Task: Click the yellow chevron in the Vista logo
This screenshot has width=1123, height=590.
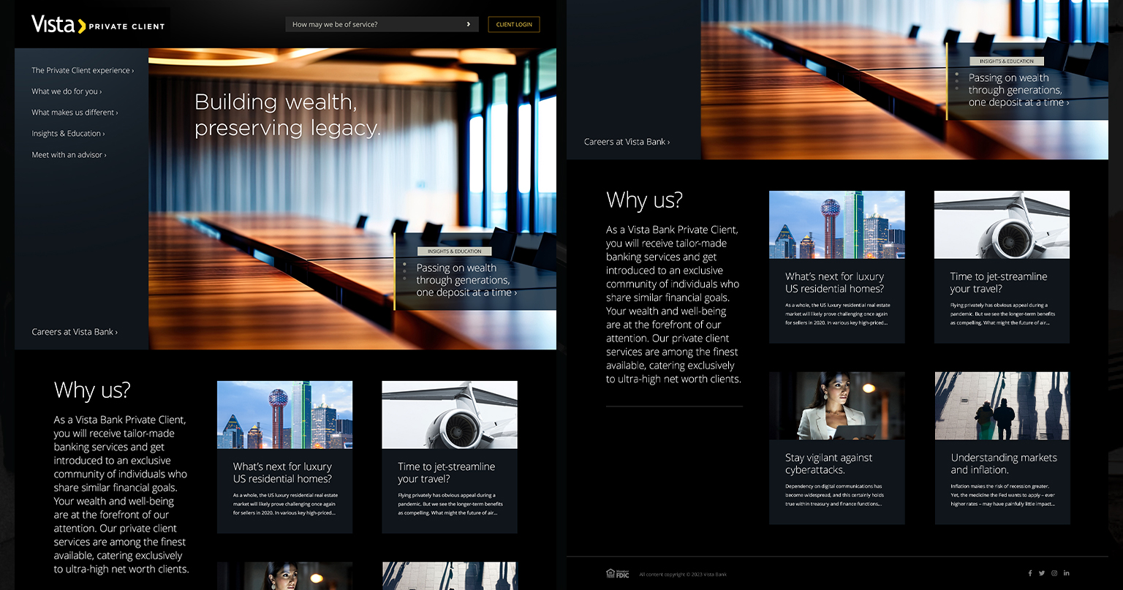Action: coord(81,26)
